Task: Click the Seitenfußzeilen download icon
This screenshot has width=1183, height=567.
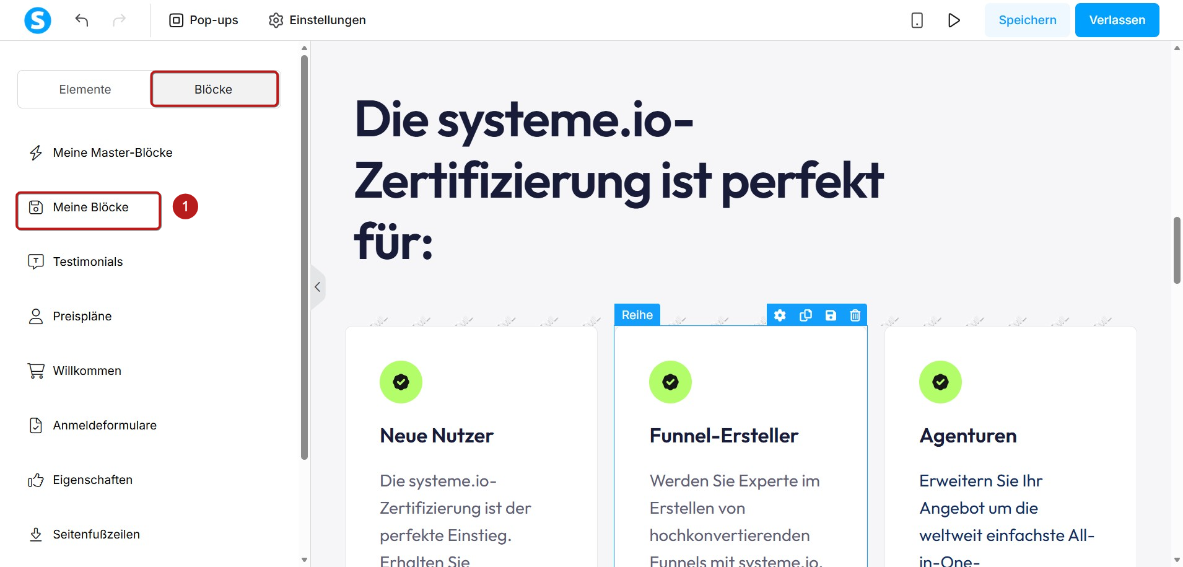Action: (x=36, y=534)
